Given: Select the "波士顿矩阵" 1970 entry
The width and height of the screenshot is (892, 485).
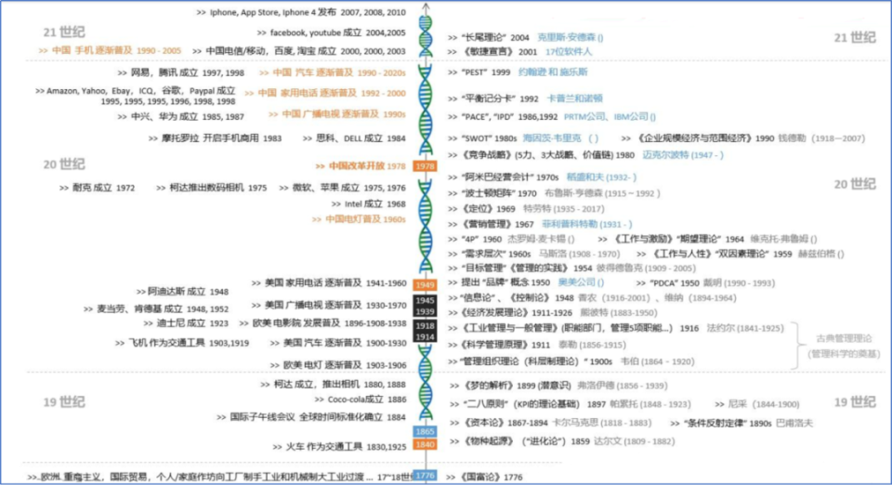Looking at the screenshot, I should [x=554, y=193].
